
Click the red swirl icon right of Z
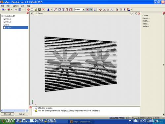pyautogui.click(x=100, y=10)
